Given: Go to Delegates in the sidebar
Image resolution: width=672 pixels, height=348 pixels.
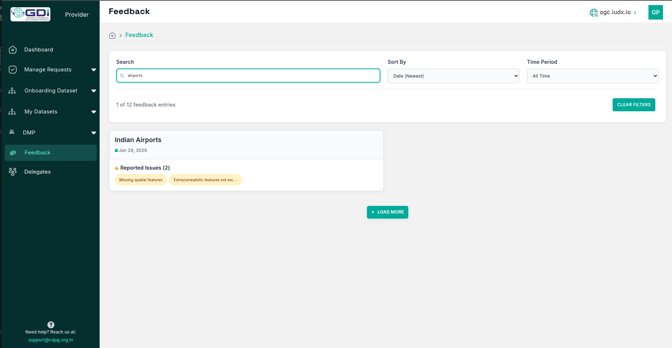Looking at the screenshot, I should (x=37, y=172).
